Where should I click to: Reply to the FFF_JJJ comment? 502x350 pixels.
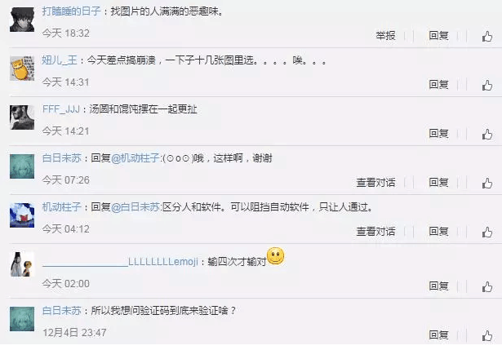[x=438, y=134]
